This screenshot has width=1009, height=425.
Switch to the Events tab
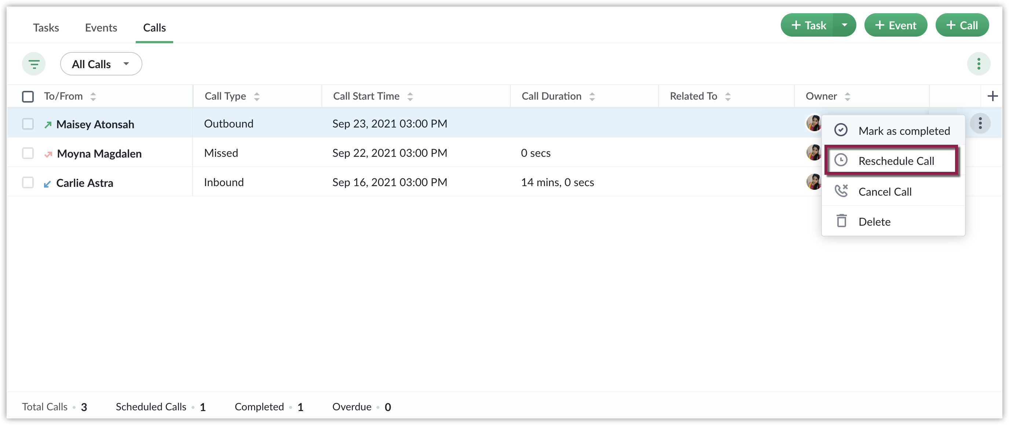coord(101,28)
